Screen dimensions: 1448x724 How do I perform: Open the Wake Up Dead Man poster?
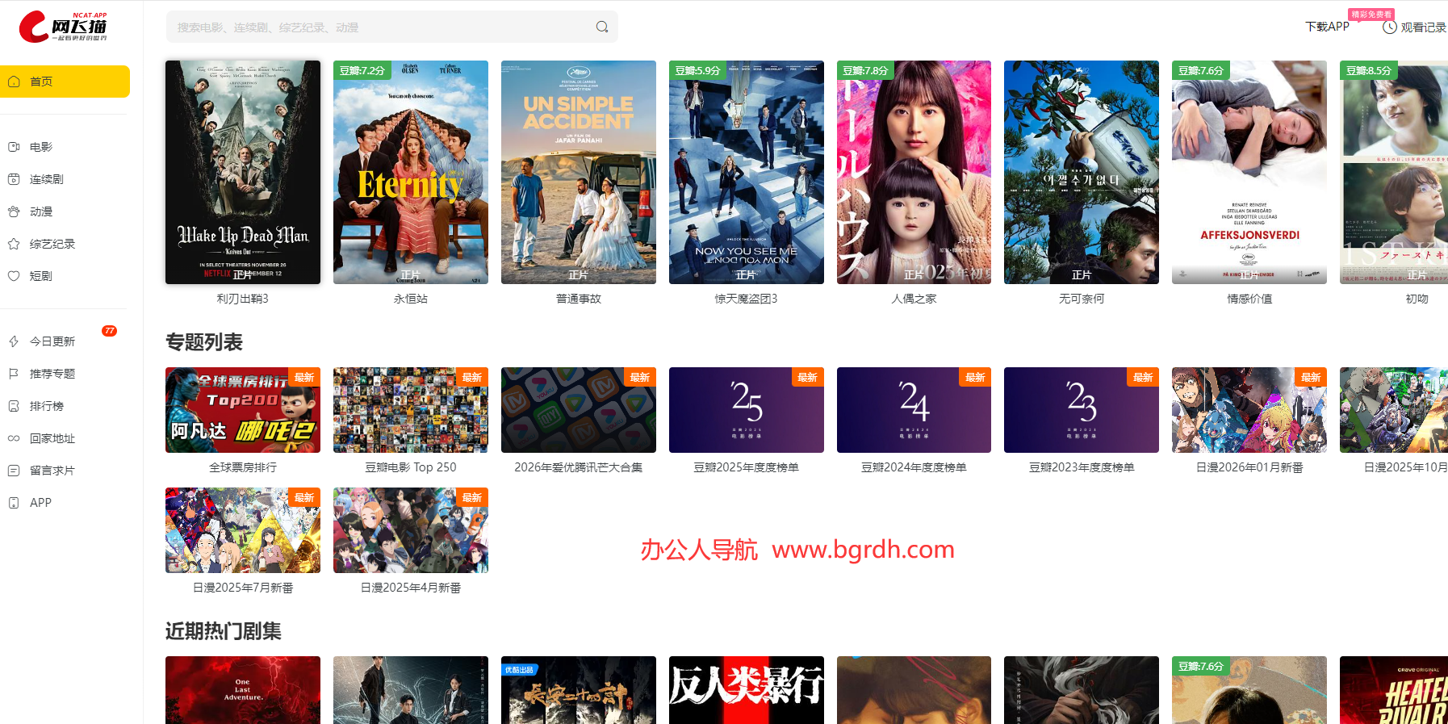pyautogui.click(x=243, y=172)
